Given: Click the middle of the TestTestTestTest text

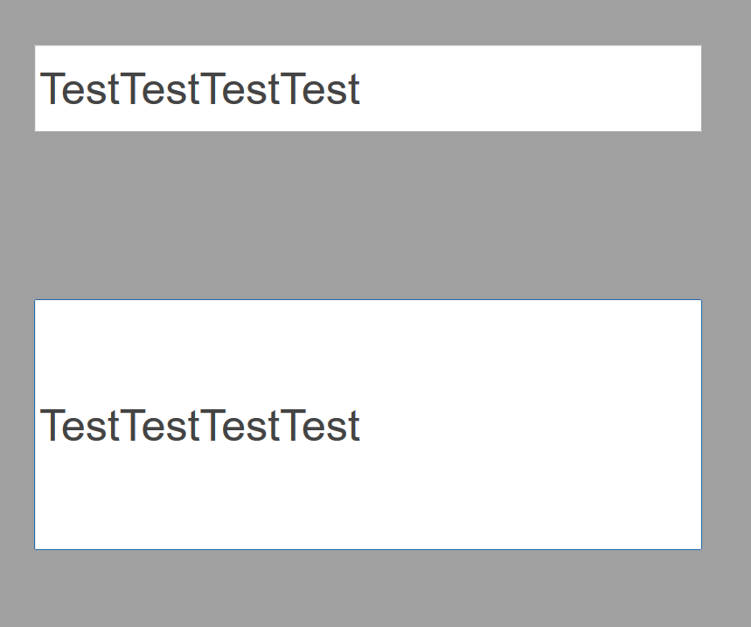Looking at the screenshot, I should tap(201, 88).
